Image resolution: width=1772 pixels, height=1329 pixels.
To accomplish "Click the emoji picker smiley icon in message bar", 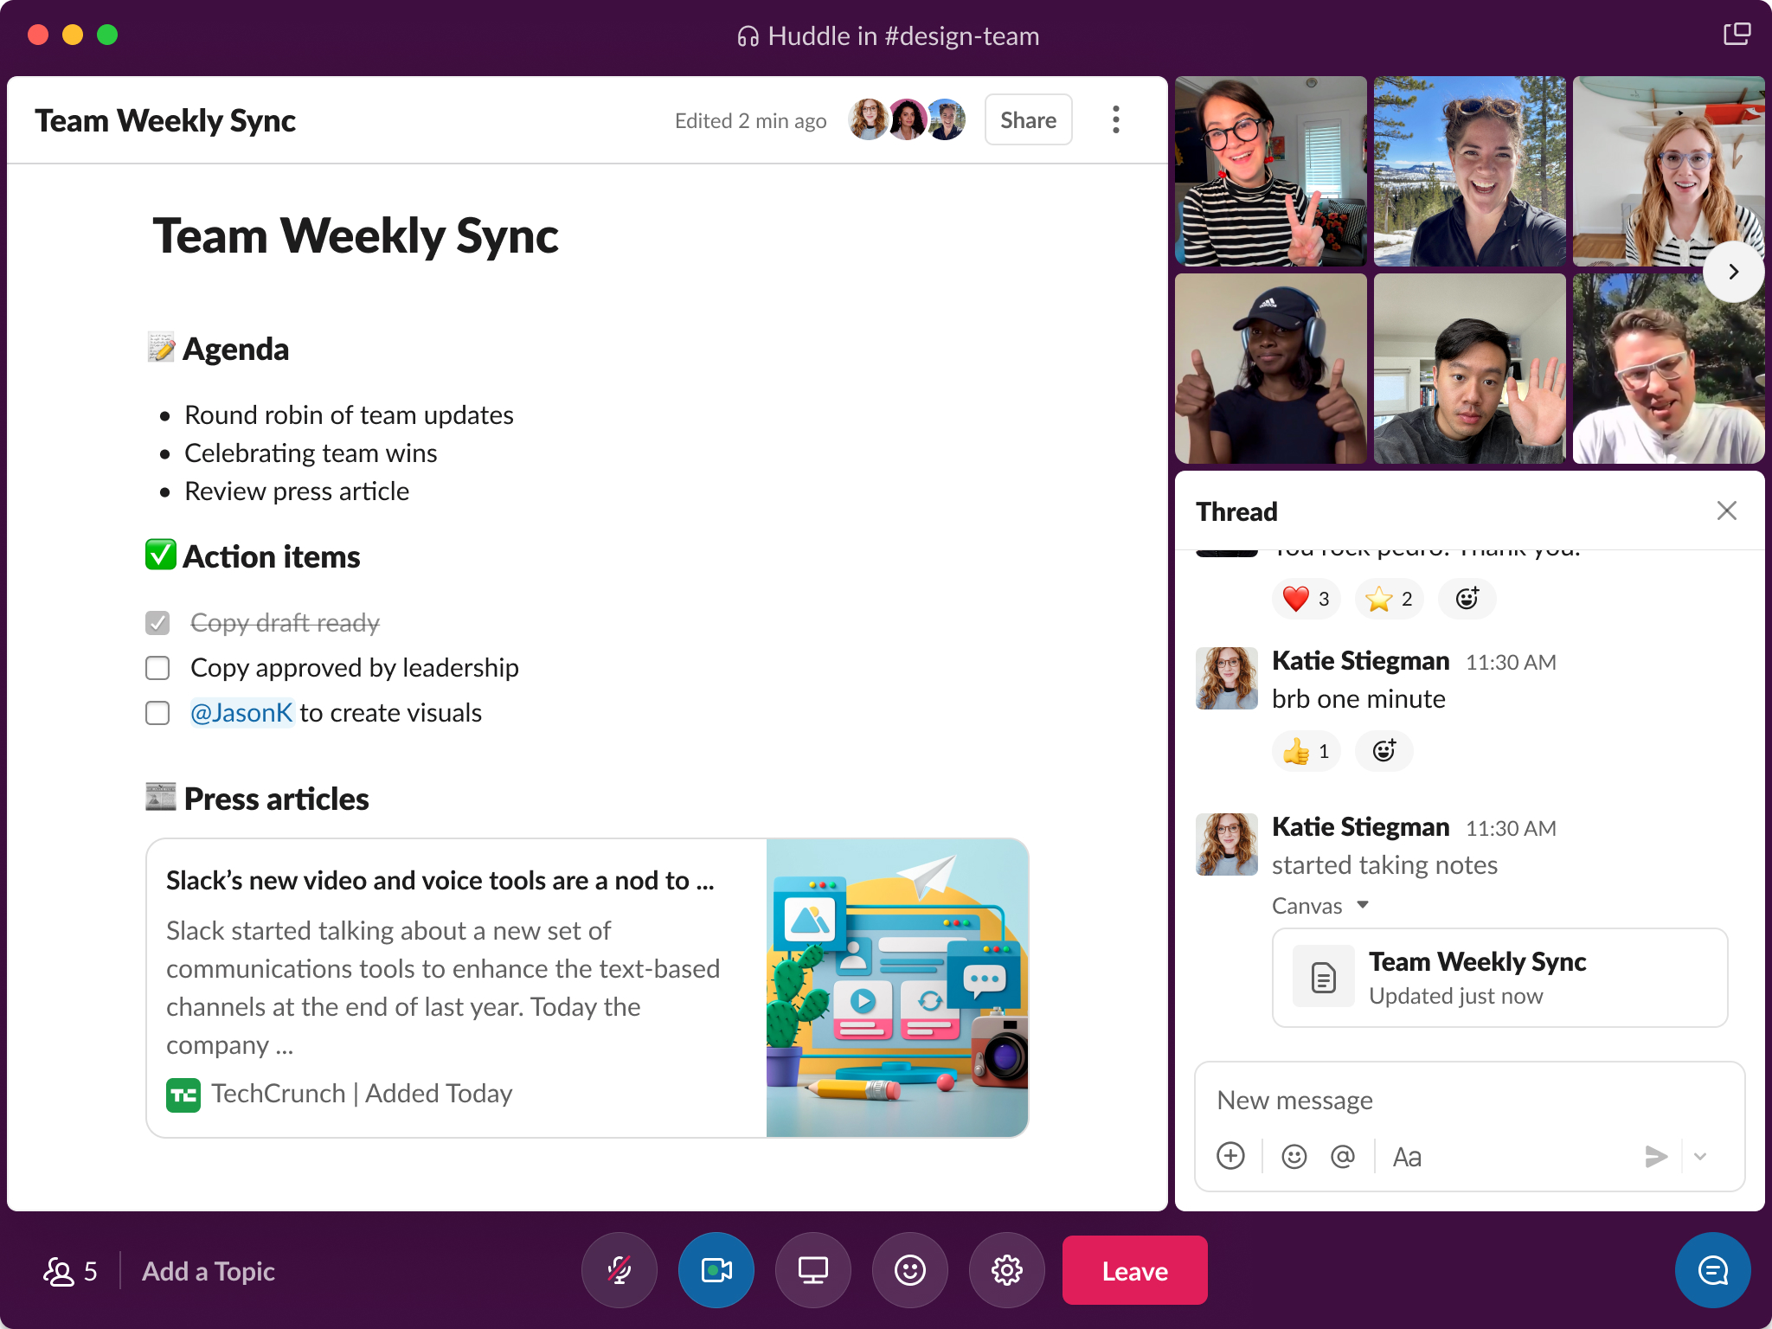I will coord(1294,1154).
